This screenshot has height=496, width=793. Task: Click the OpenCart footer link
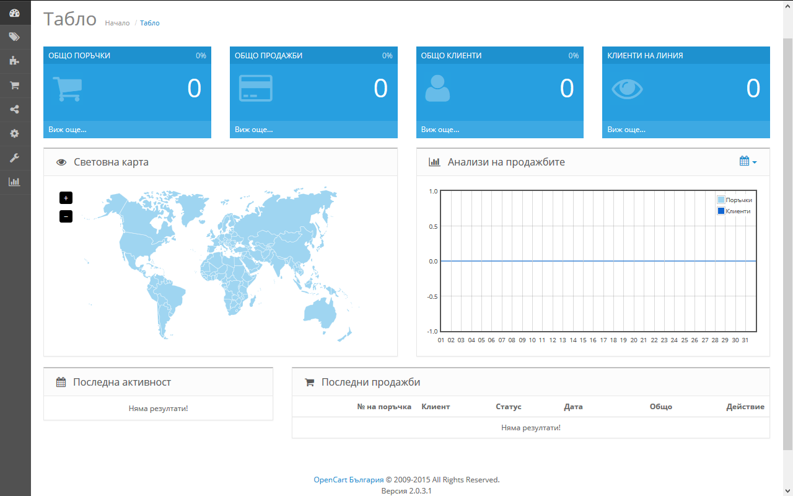(x=330, y=480)
